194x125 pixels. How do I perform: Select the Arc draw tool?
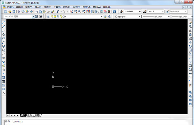tap(4, 42)
